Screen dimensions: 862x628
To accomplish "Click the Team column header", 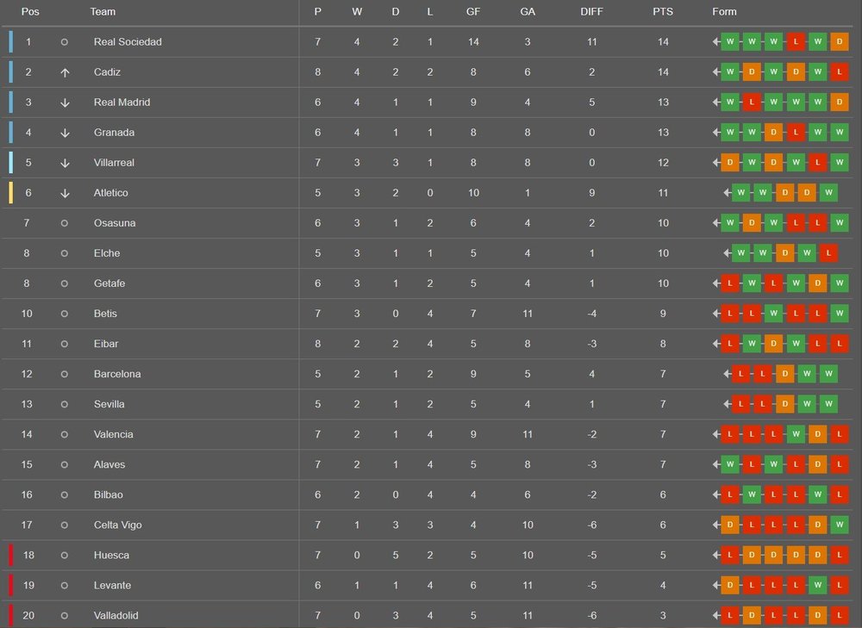I will (103, 11).
